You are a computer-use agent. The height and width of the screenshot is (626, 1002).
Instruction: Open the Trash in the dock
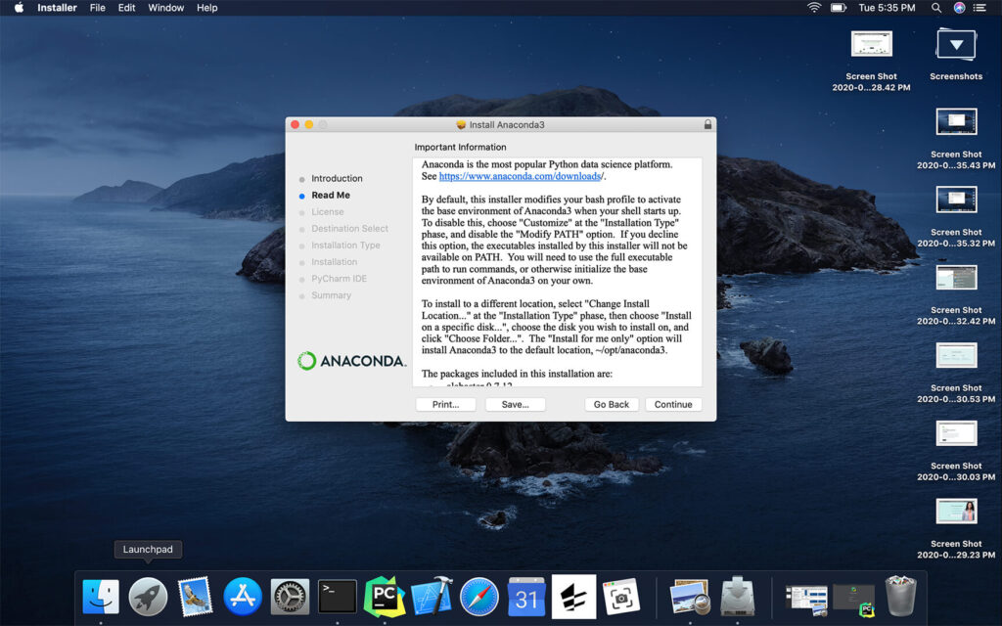[900, 597]
